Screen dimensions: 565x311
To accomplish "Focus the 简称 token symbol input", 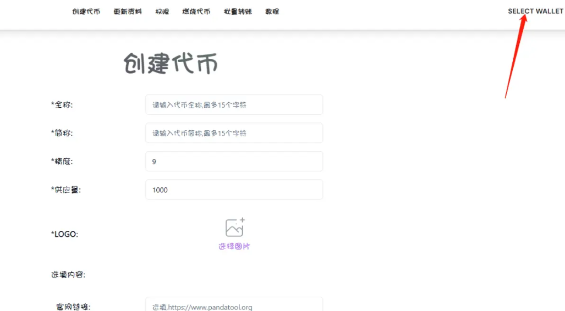I will click(x=234, y=133).
